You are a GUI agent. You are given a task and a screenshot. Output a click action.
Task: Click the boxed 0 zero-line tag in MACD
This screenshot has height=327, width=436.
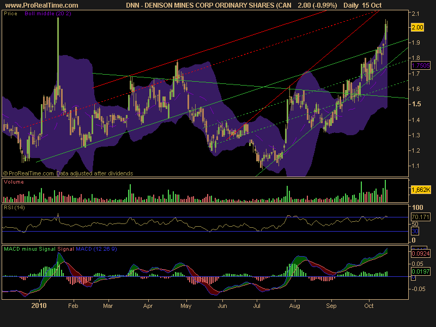[x=413, y=277]
